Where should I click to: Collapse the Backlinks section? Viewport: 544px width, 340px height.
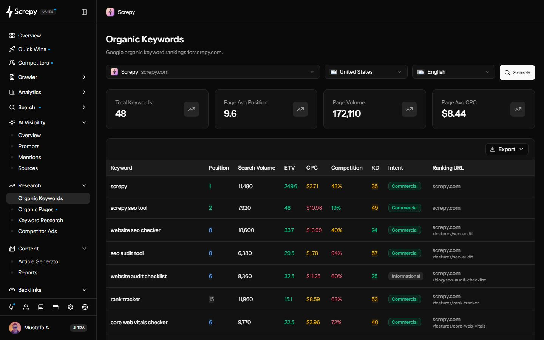pyautogui.click(x=48, y=290)
